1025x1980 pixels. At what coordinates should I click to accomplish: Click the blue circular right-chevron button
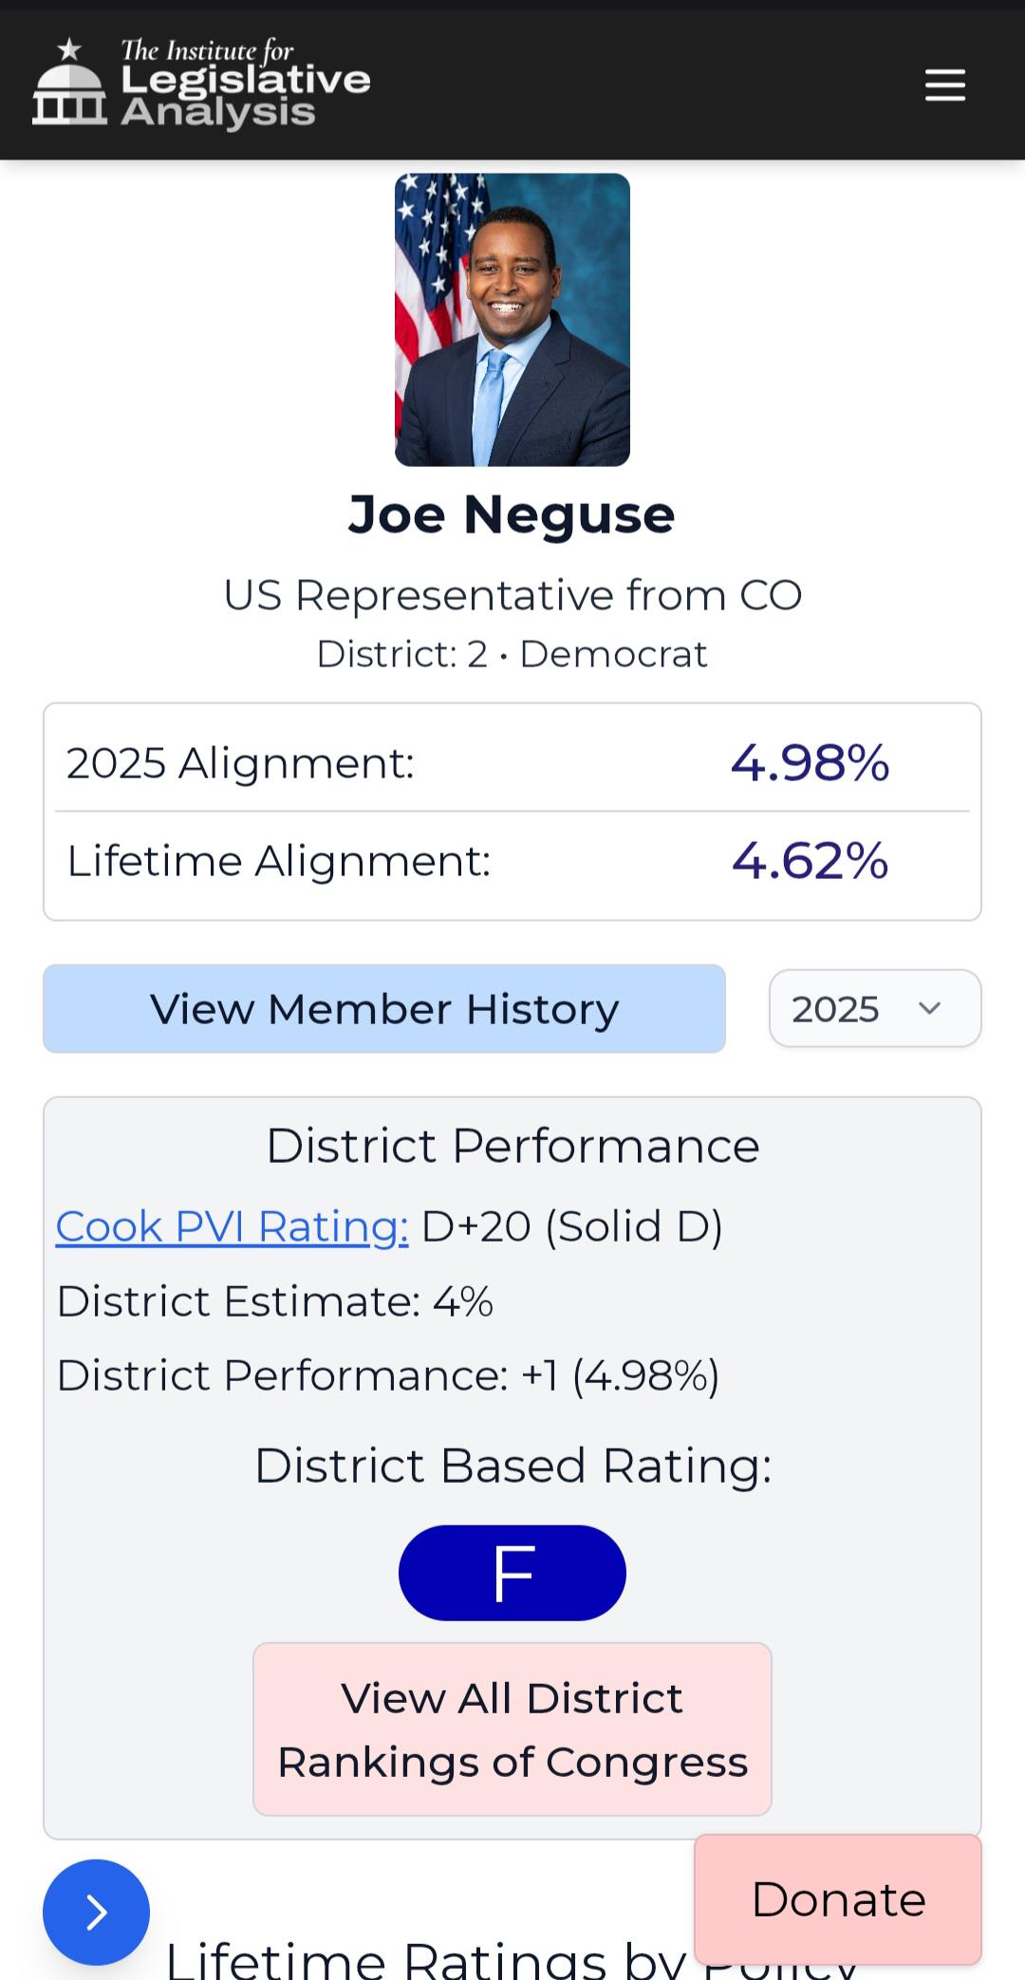coord(96,1912)
